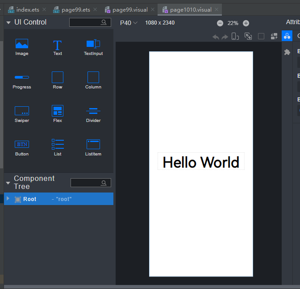The width and height of the screenshot is (300, 289).
Task: Open the attributes cubes panel icon
Action: click(x=287, y=36)
